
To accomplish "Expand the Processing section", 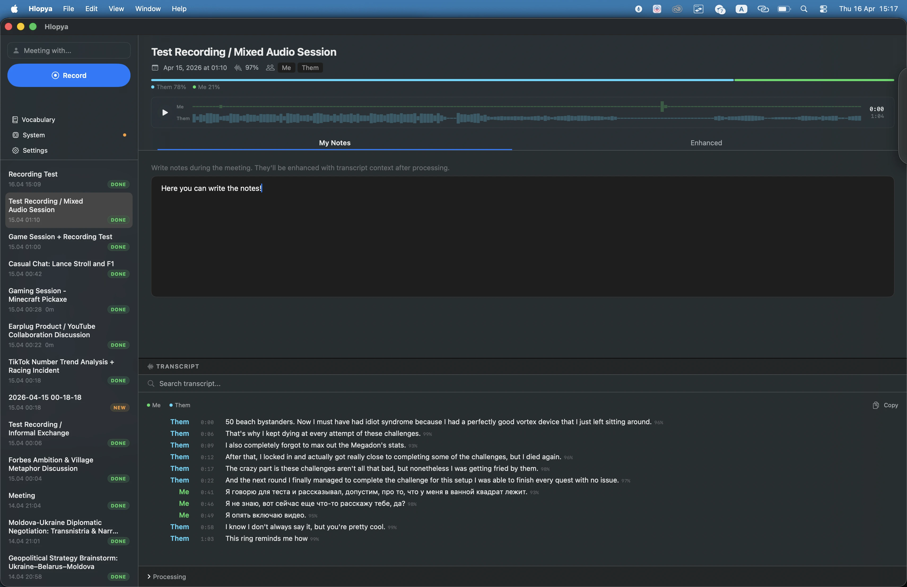I will (x=167, y=576).
